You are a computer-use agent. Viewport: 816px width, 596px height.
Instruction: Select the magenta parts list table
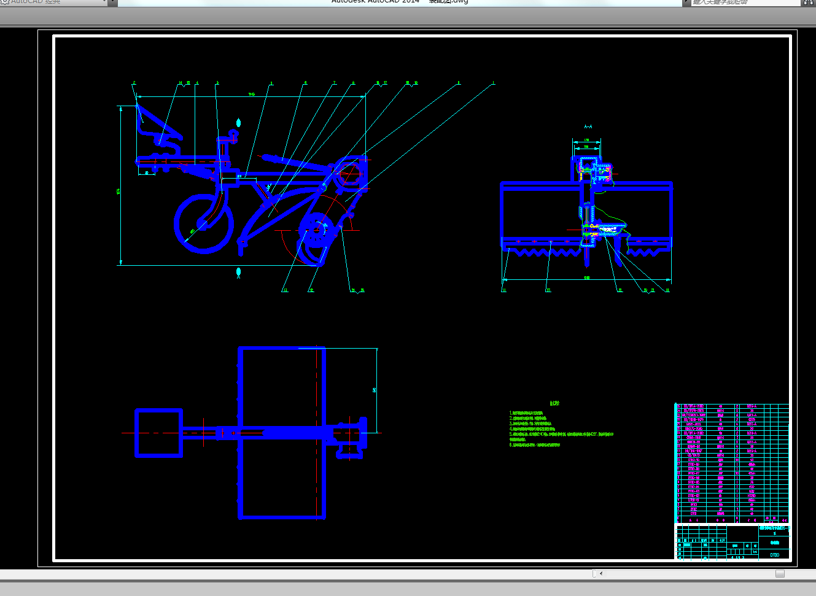732,462
